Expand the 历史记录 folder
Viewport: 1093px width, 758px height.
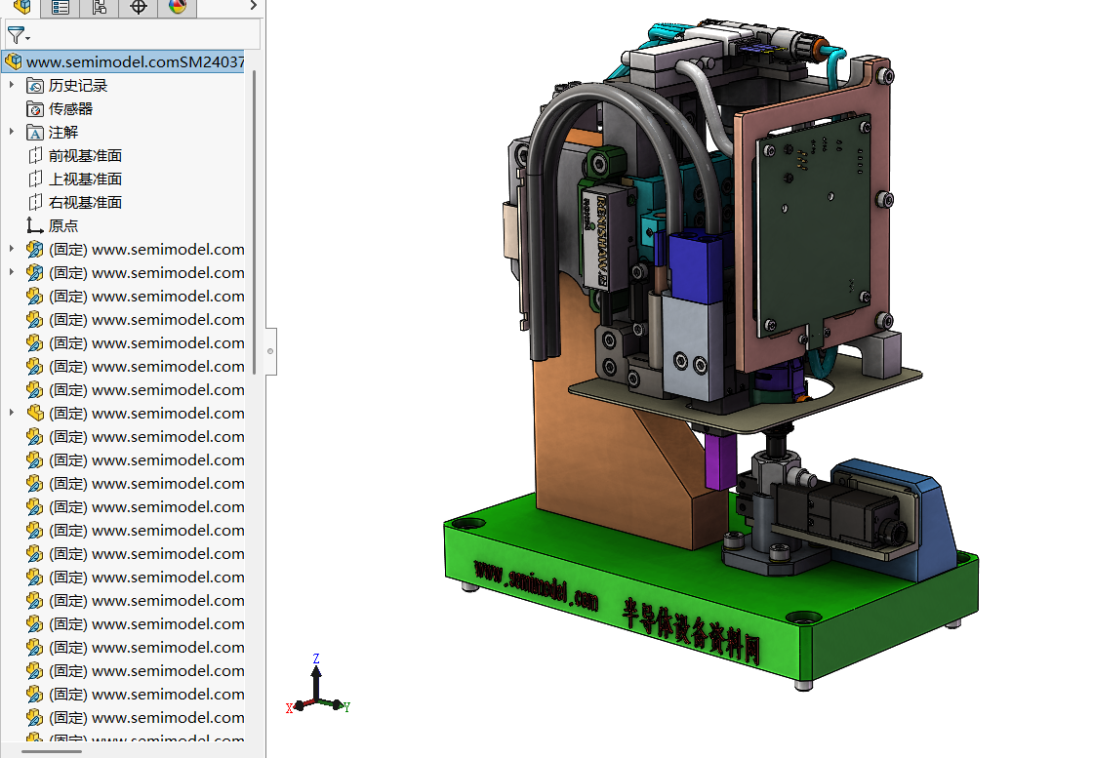pyautogui.click(x=11, y=85)
